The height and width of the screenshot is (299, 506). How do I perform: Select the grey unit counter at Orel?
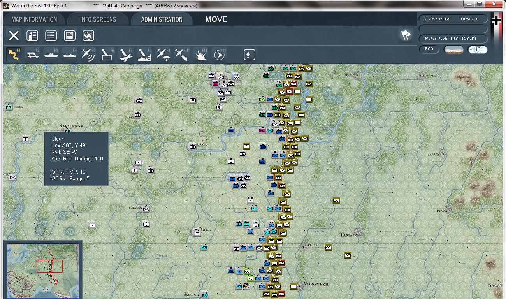point(197,233)
